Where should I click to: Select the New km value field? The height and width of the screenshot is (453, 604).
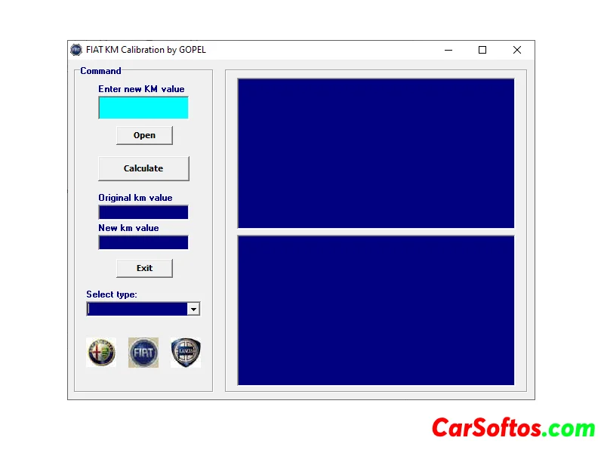pos(143,242)
